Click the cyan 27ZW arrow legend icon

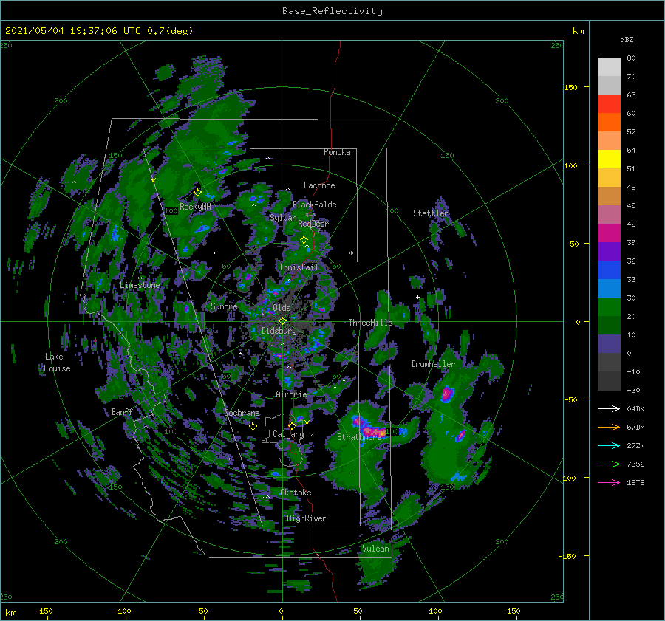coord(609,445)
